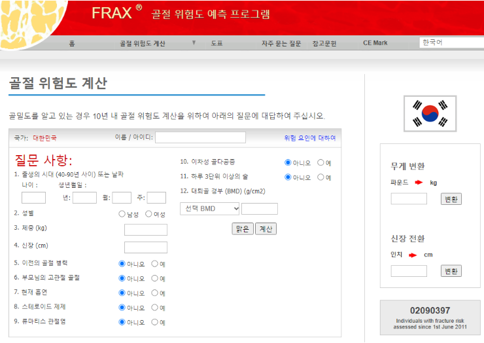Click the 이름 / 아이디 input field
The width and height of the screenshot is (484, 343).
pyautogui.click(x=200, y=137)
